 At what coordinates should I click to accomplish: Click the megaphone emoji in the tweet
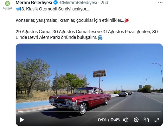(x=18, y=9)
